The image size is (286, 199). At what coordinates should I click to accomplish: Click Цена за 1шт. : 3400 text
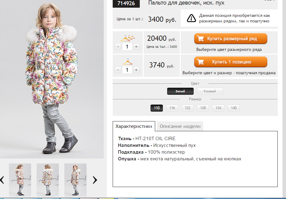point(162,47)
